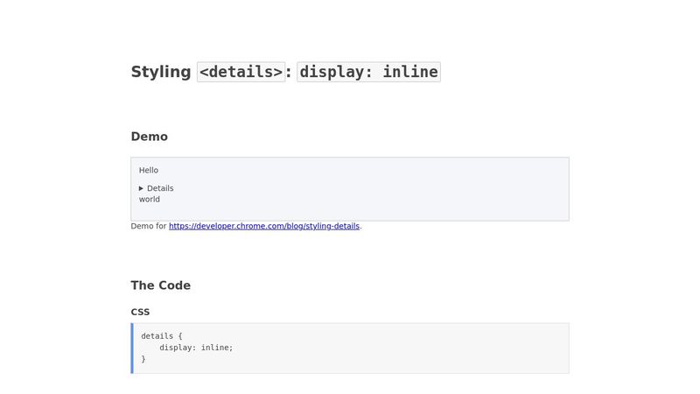Click the closing brace in CSS snippet
This screenshot has width=700, height=394.
(143, 359)
